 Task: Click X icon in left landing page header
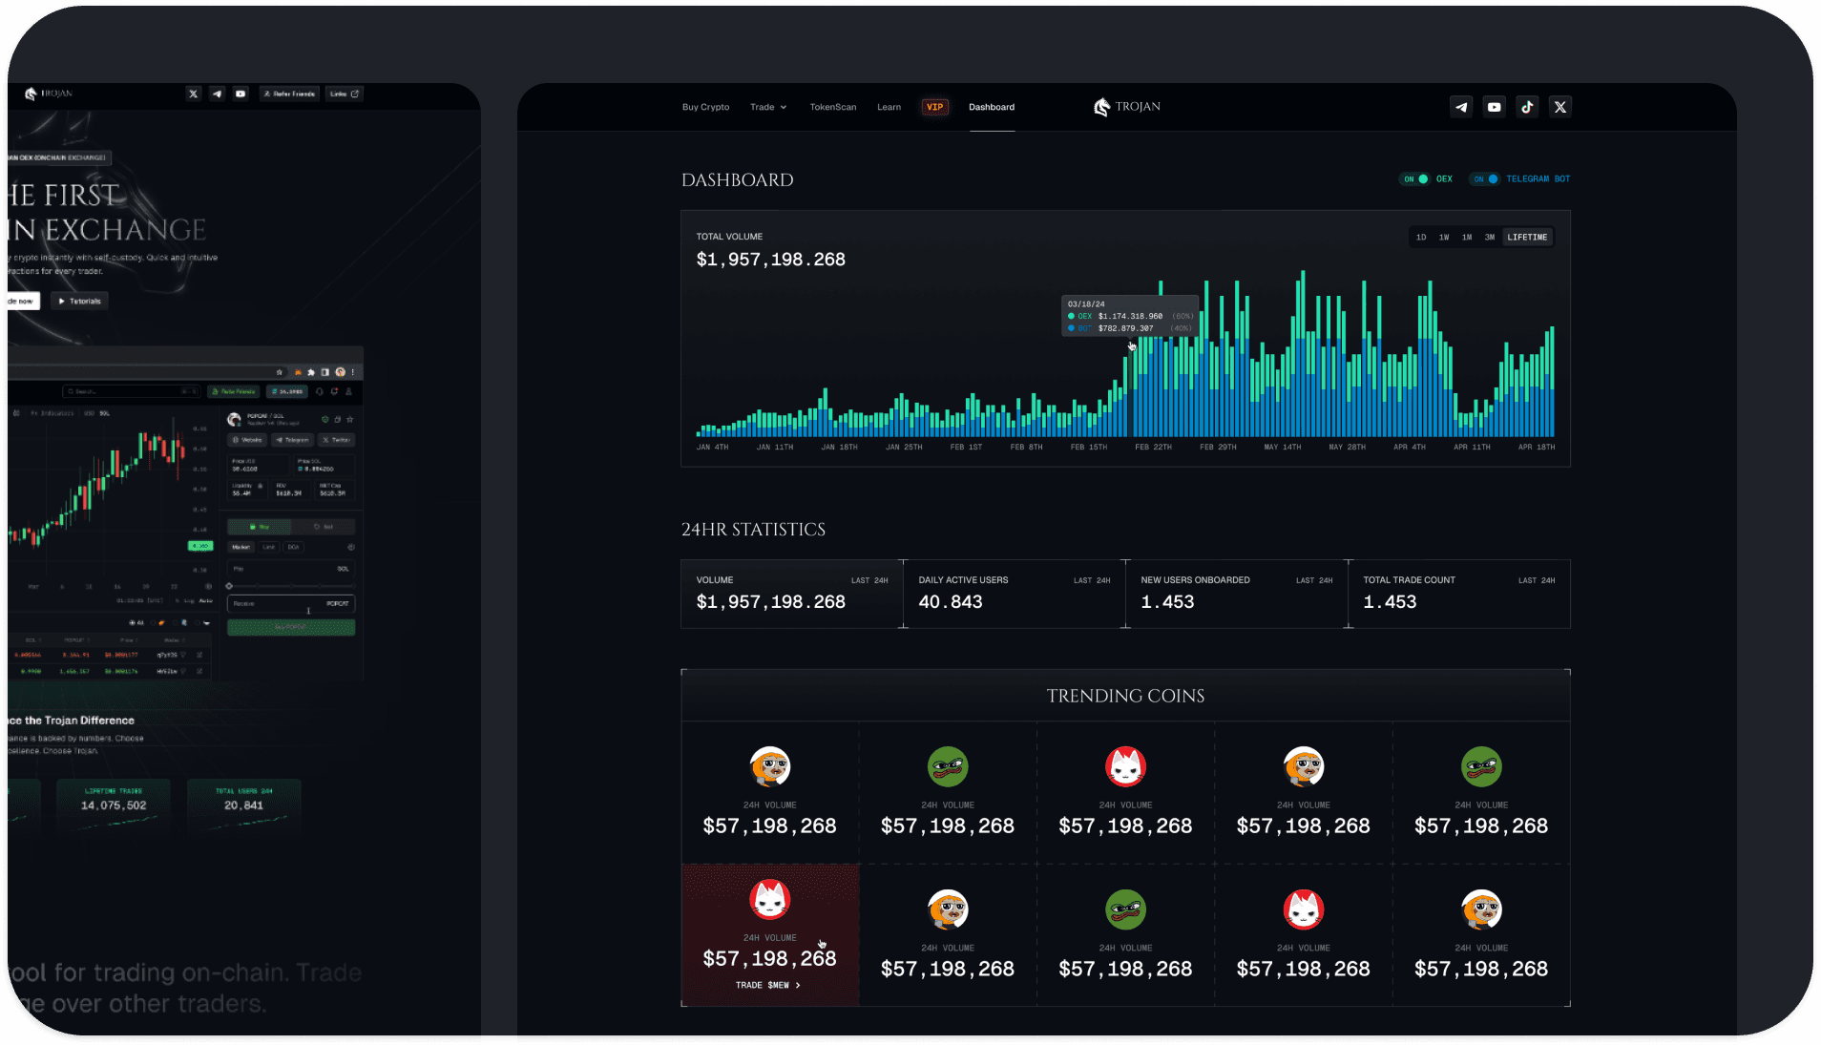(x=194, y=94)
